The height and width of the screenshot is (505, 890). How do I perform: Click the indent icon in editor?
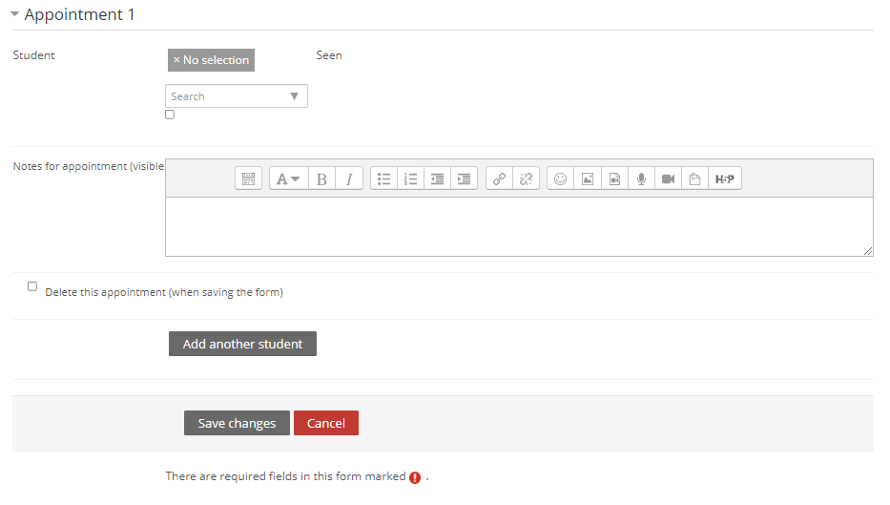tap(464, 179)
